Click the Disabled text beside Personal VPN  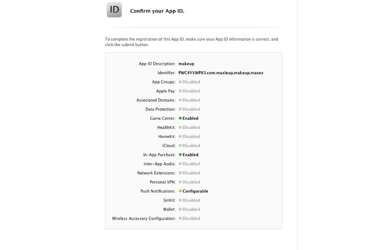[191, 182]
